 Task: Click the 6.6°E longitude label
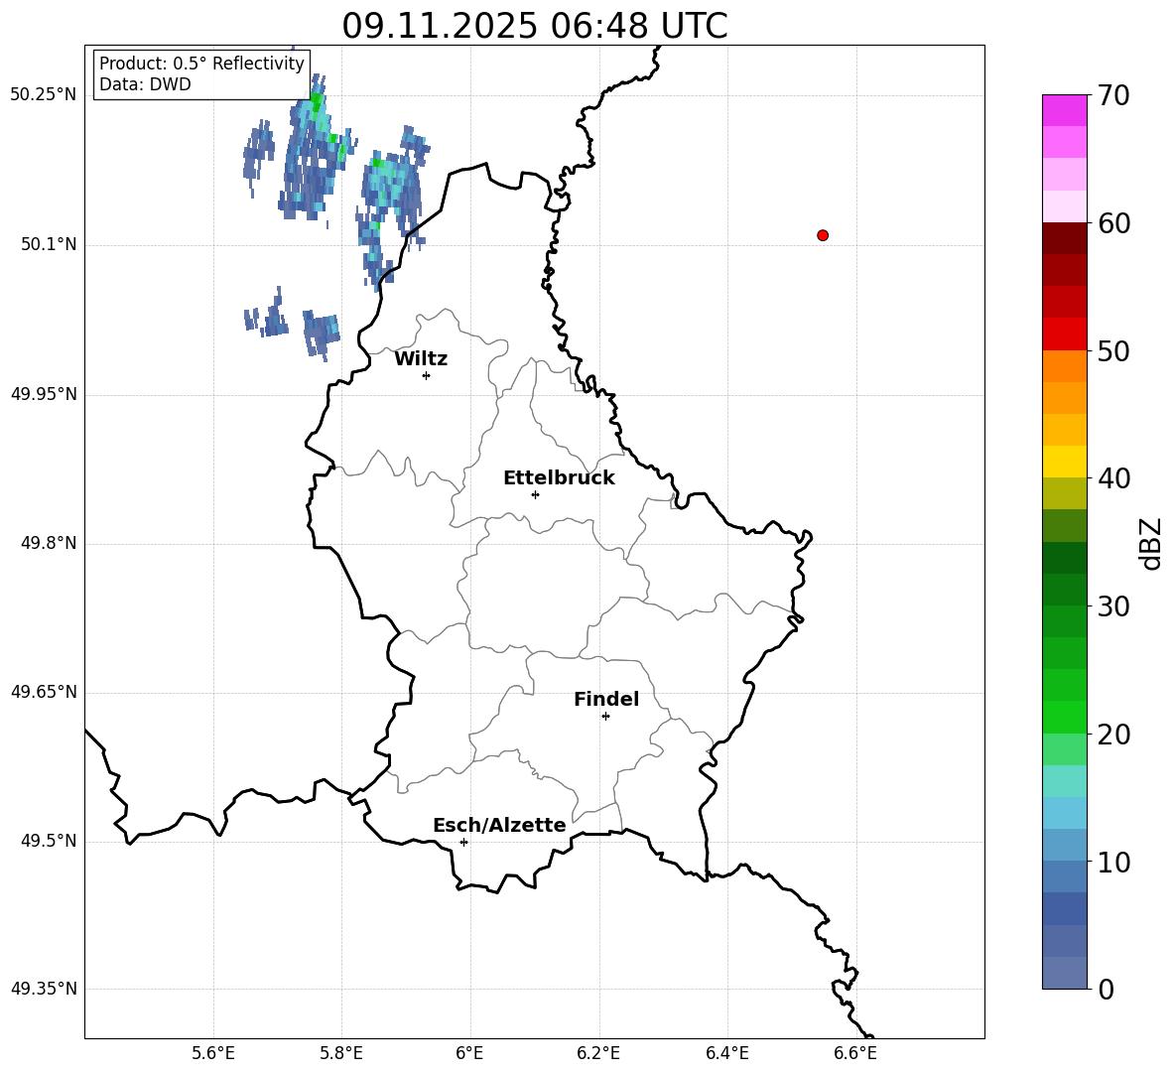tap(855, 1053)
